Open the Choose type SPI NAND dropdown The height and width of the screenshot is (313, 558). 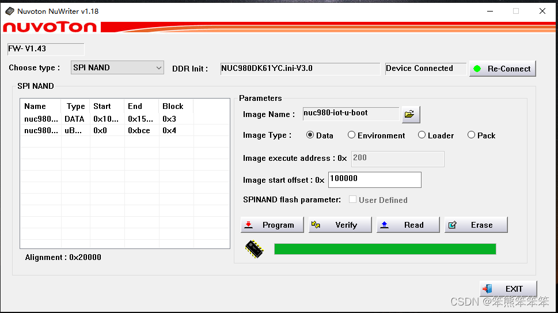click(117, 67)
